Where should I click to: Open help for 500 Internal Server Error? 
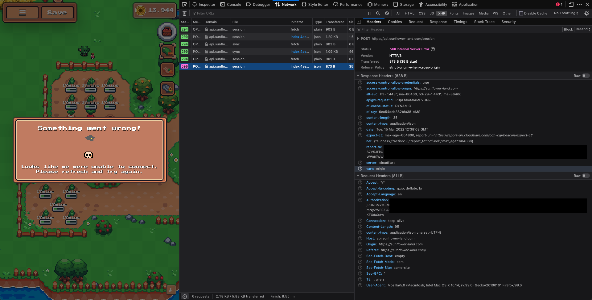pyautogui.click(x=433, y=49)
